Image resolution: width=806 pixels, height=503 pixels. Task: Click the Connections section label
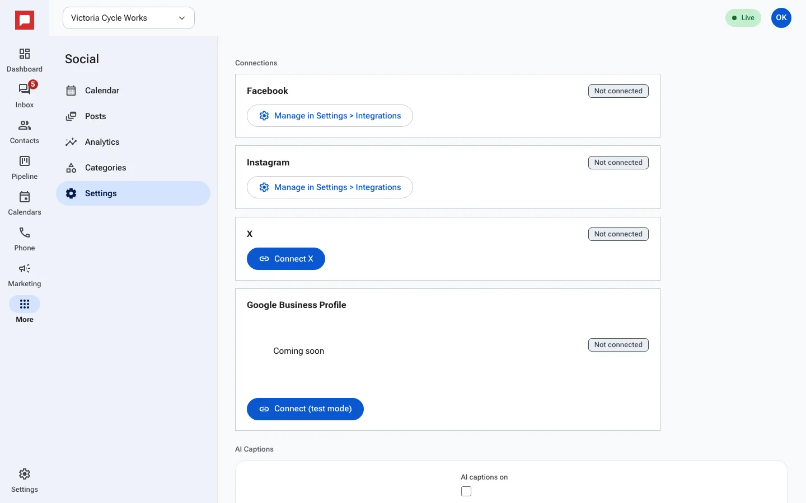pos(256,63)
